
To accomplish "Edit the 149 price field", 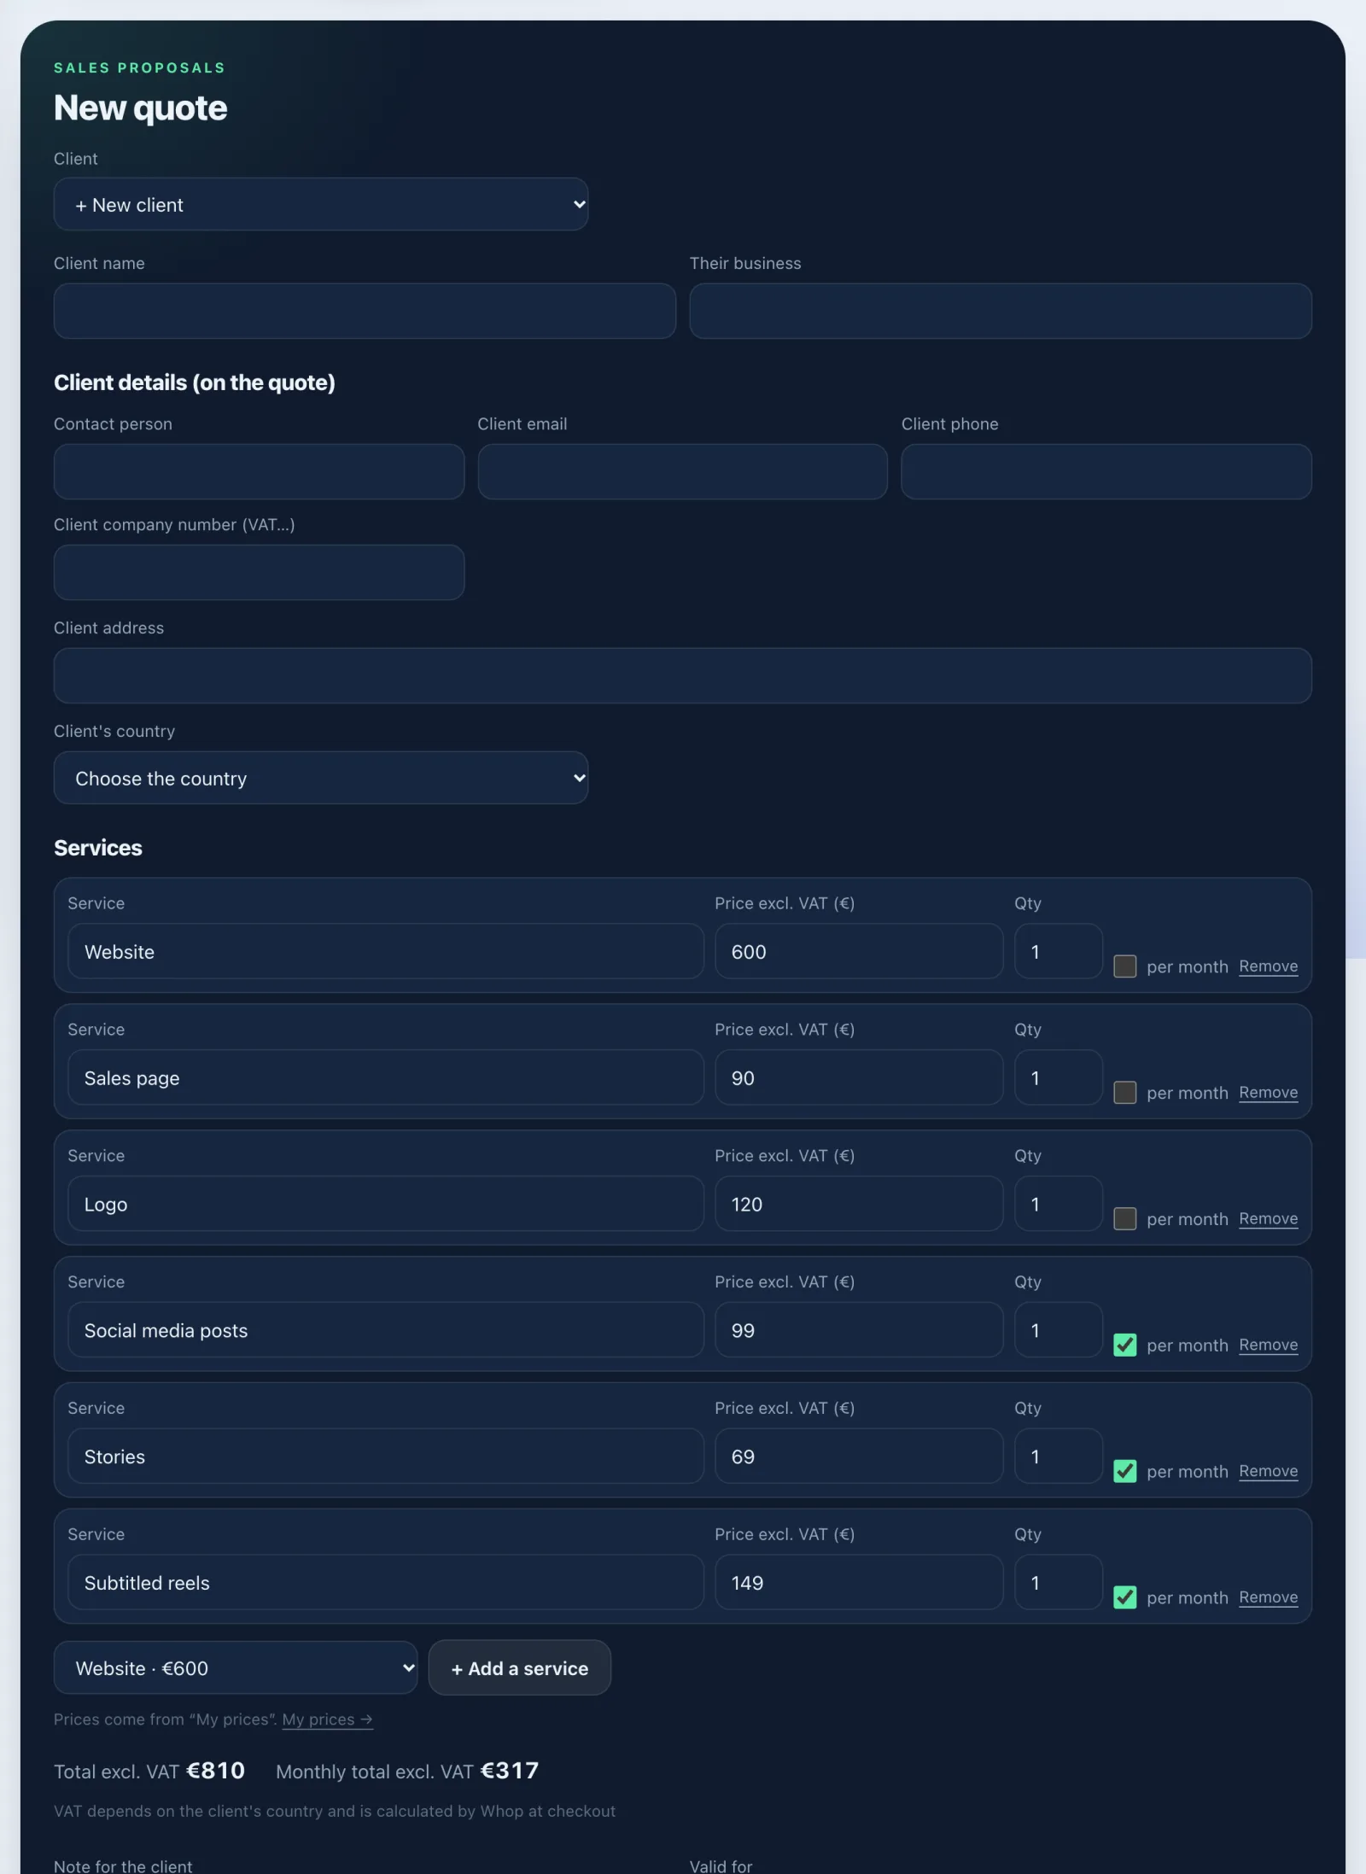I will tap(859, 1582).
